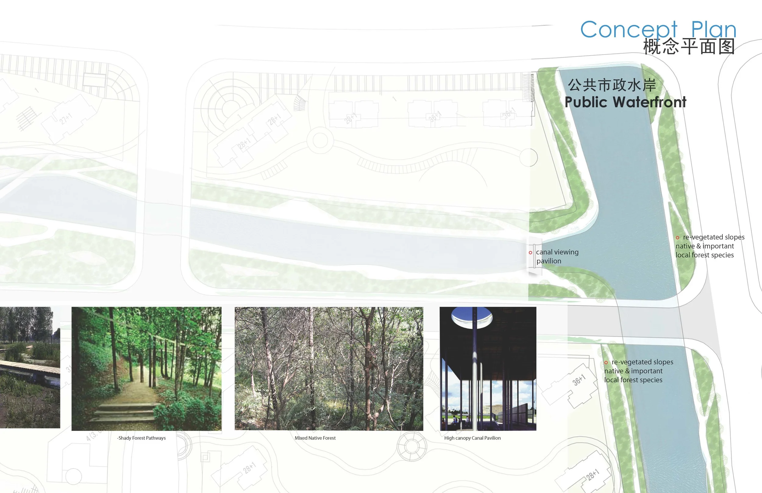This screenshot has width=762, height=493.
Task: Click the Chinese title 概念平面图
Action: click(x=689, y=46)
